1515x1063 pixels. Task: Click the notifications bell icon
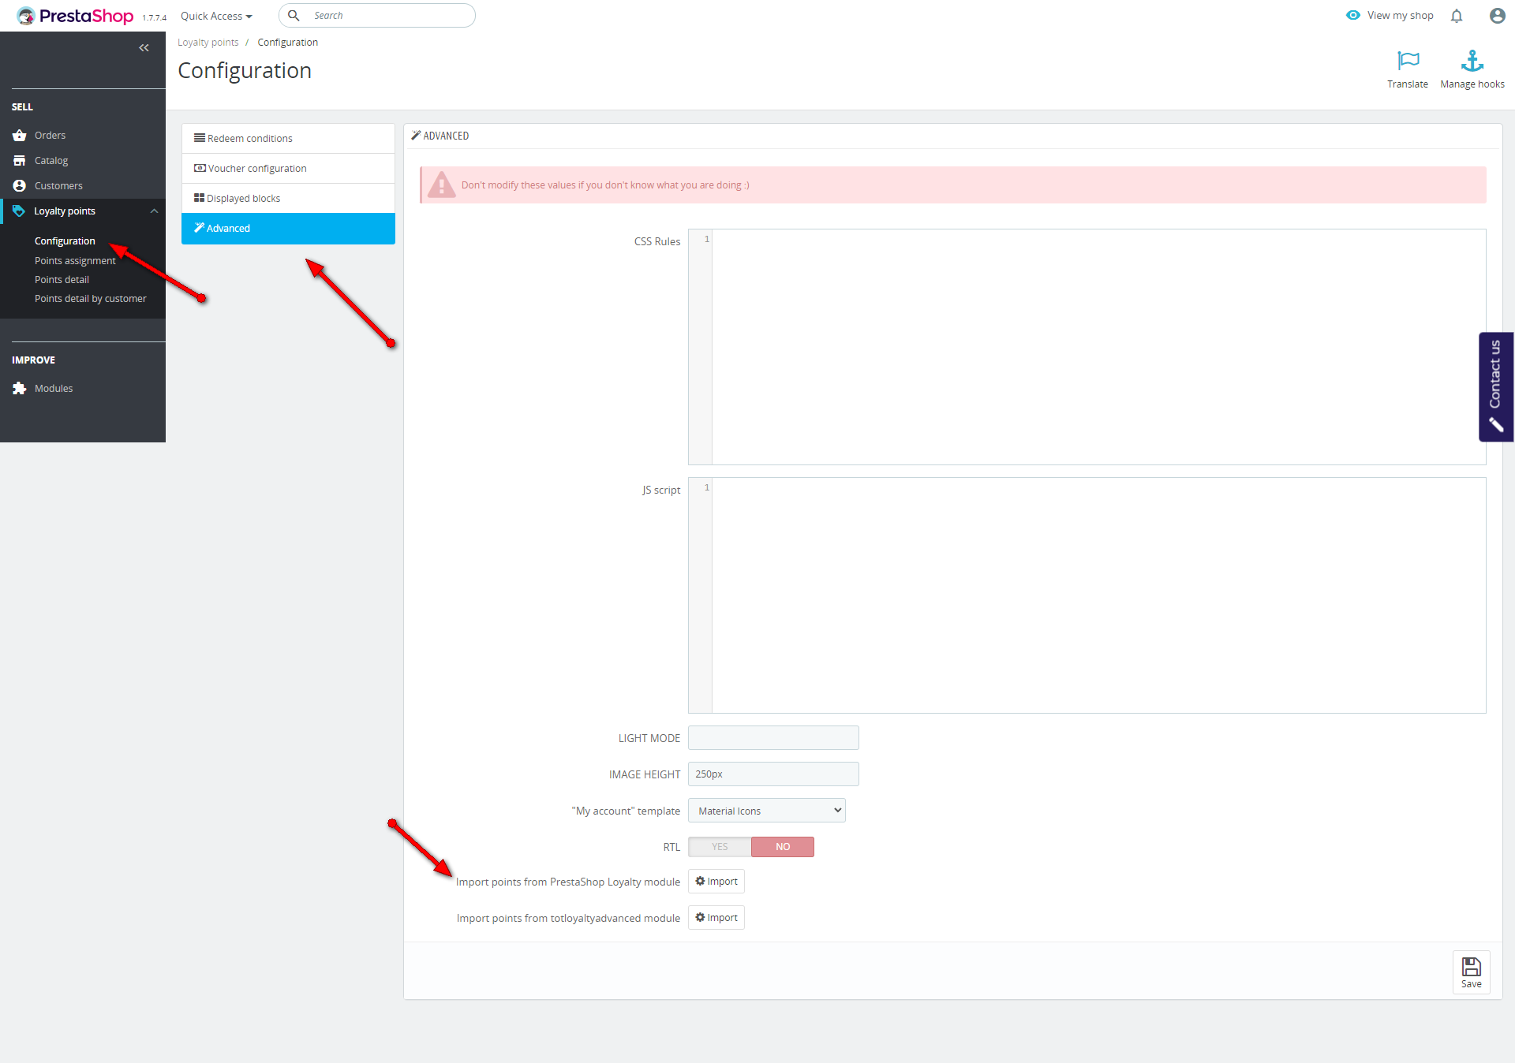(1457, 16)
